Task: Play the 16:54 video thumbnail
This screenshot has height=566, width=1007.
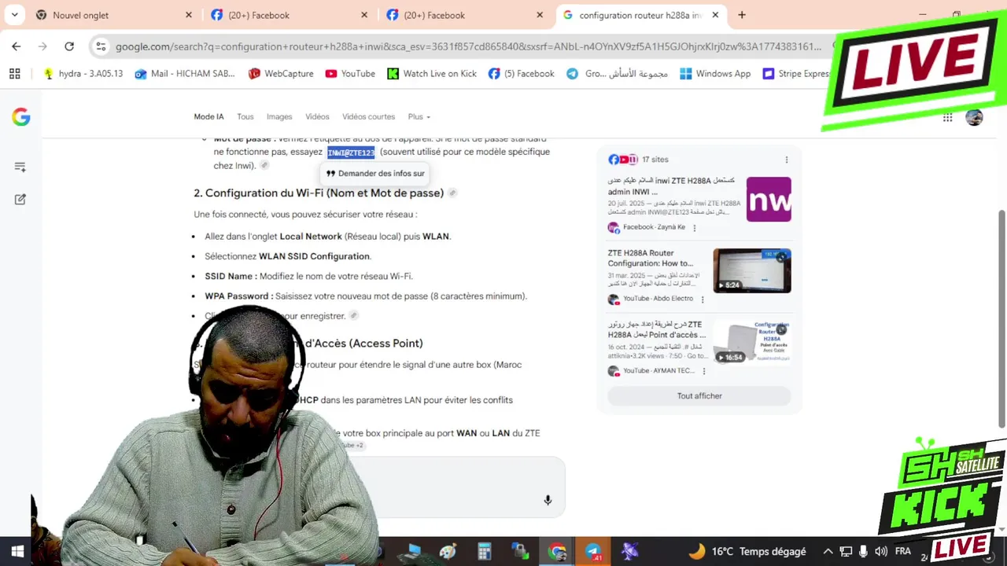Action: 752,342
